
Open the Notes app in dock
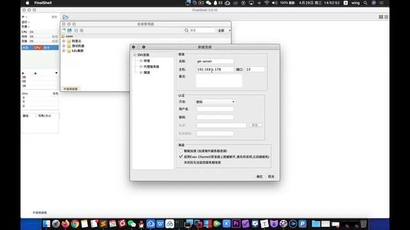point(84,224)
